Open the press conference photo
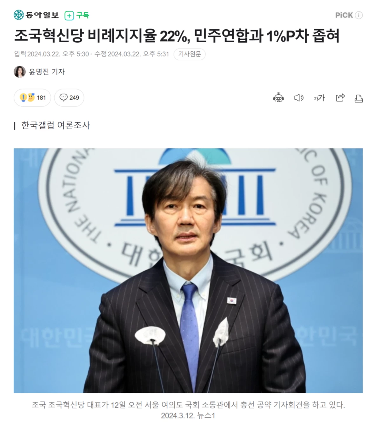The image size is (381, 423). 188,271
